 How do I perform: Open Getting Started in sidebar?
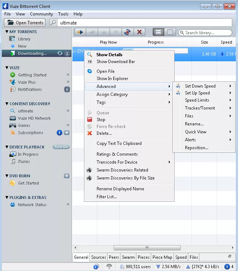pos(32,75)
